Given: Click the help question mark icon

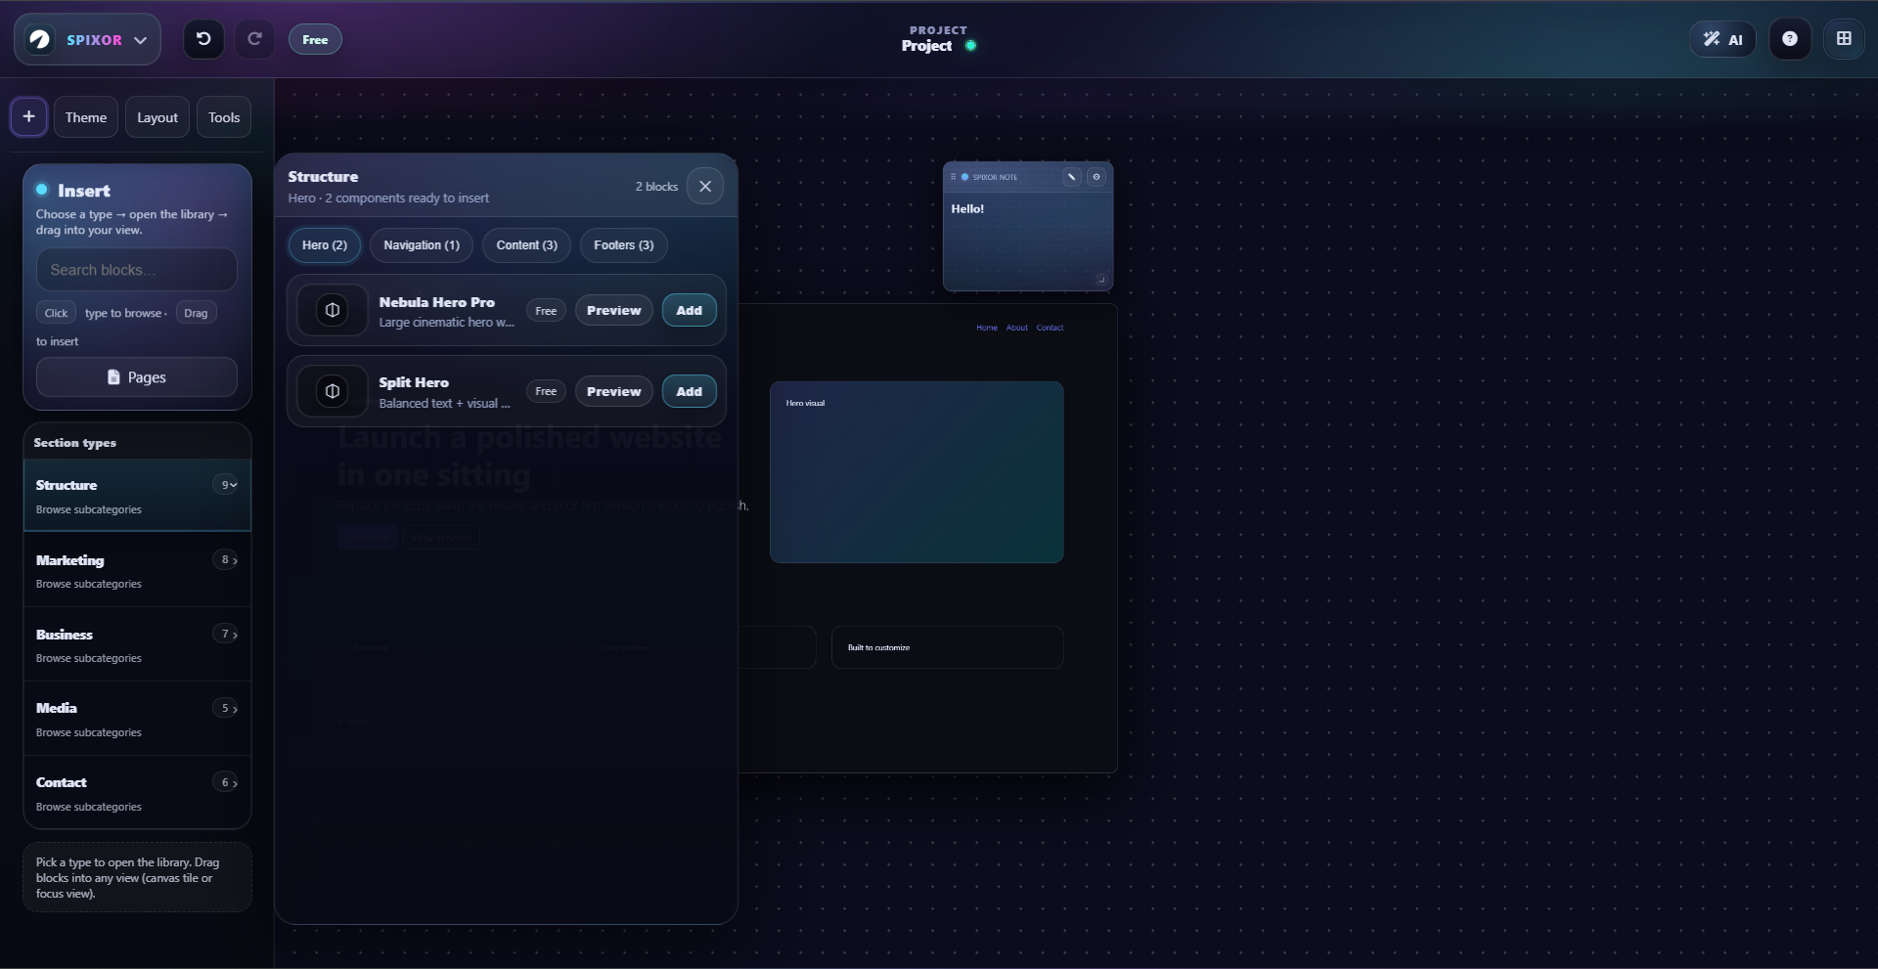Looking at the screenshot, I should [x=1790, y=39].
